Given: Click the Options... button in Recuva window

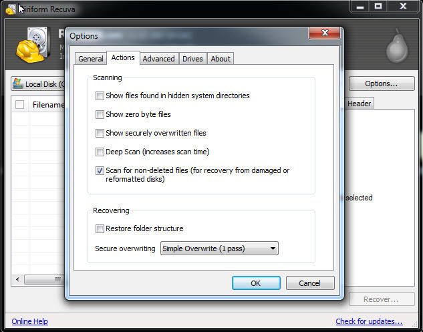Looking at the screenshot, I should tap(382, 84).
